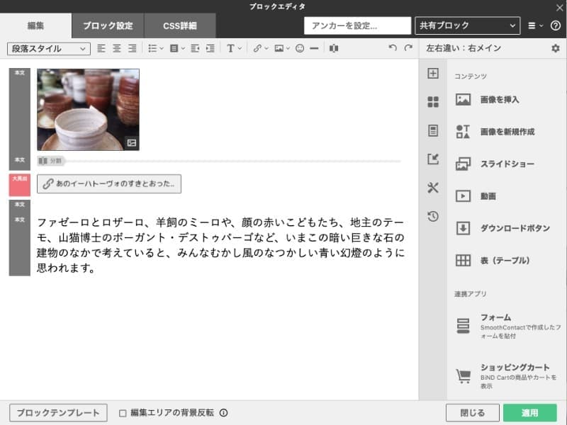The width and height of the screenshot is (567, 425).
Task: Open tools wrench sidebar icon
Action: 433,188
